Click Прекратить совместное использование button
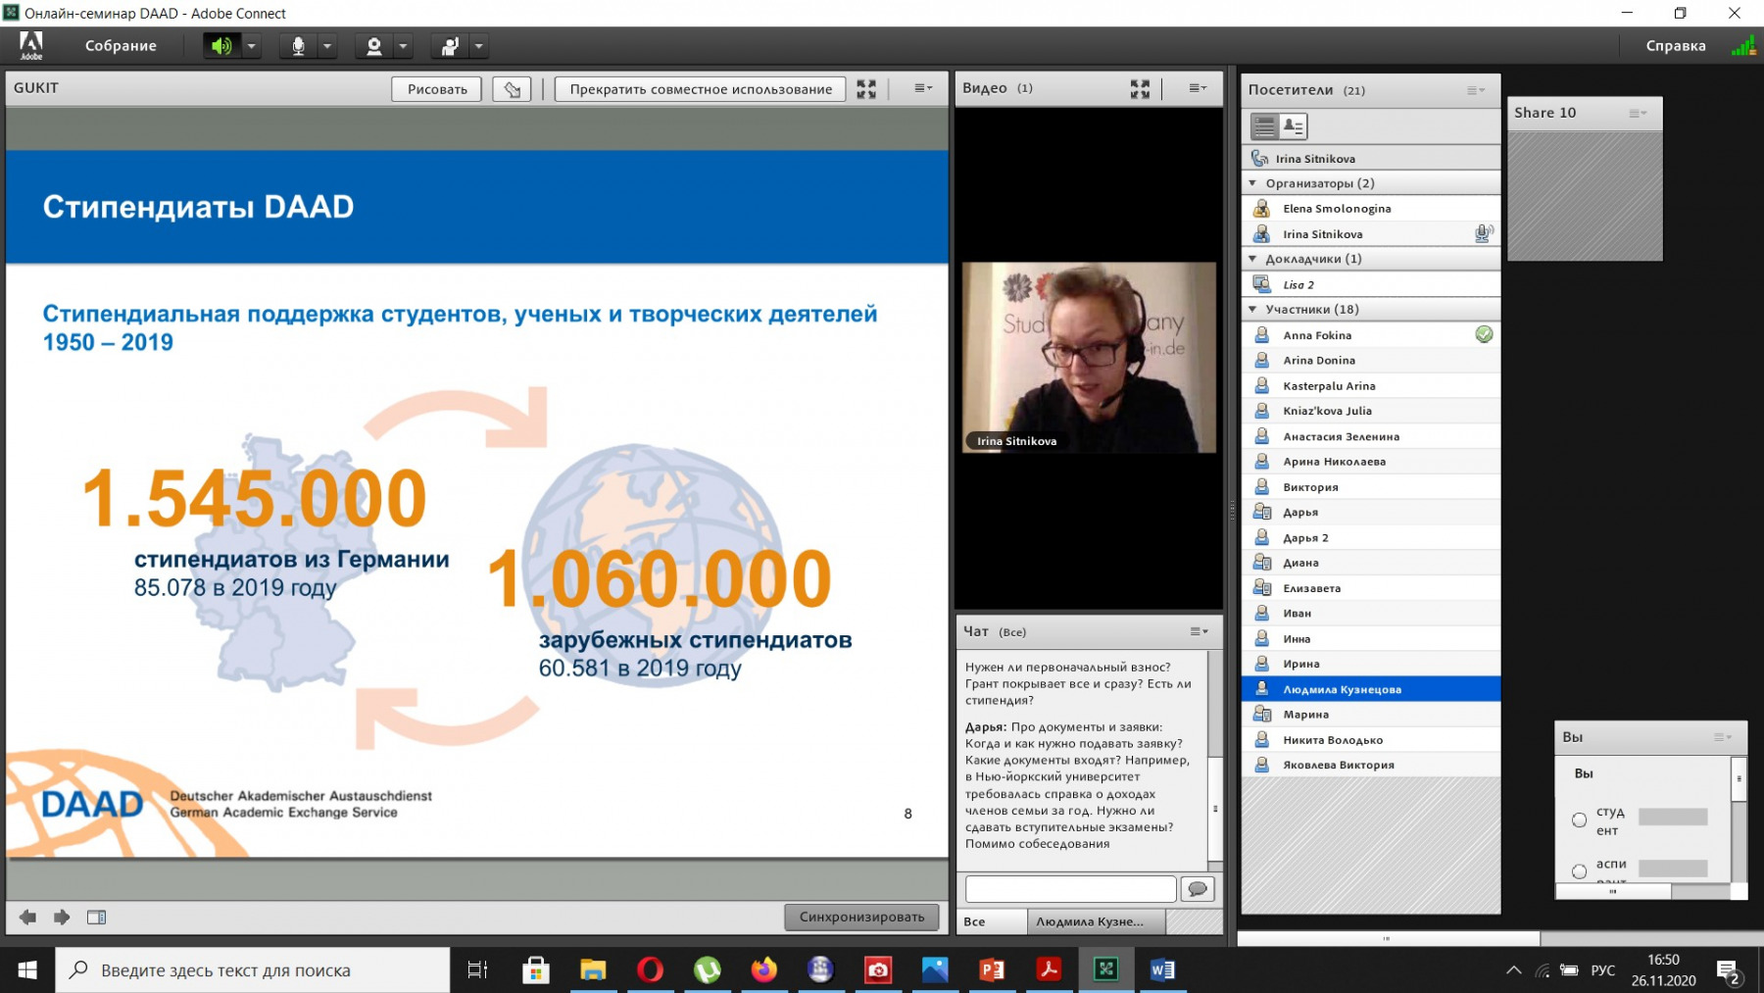1764x993 pixels. [701, 89]
